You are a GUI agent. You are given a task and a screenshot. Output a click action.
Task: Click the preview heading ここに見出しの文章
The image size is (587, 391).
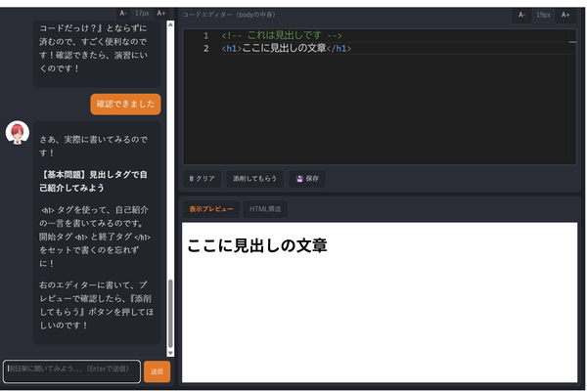(x=257, y=245)
